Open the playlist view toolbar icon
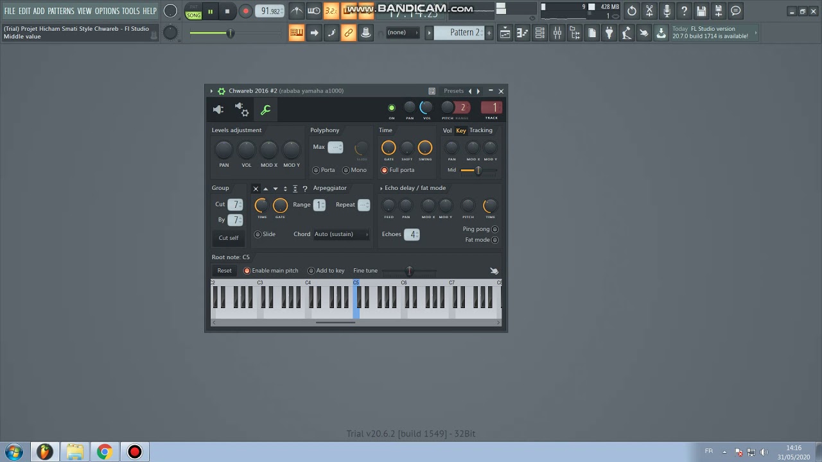Screen dimensions: 822x462 point(505,33)
